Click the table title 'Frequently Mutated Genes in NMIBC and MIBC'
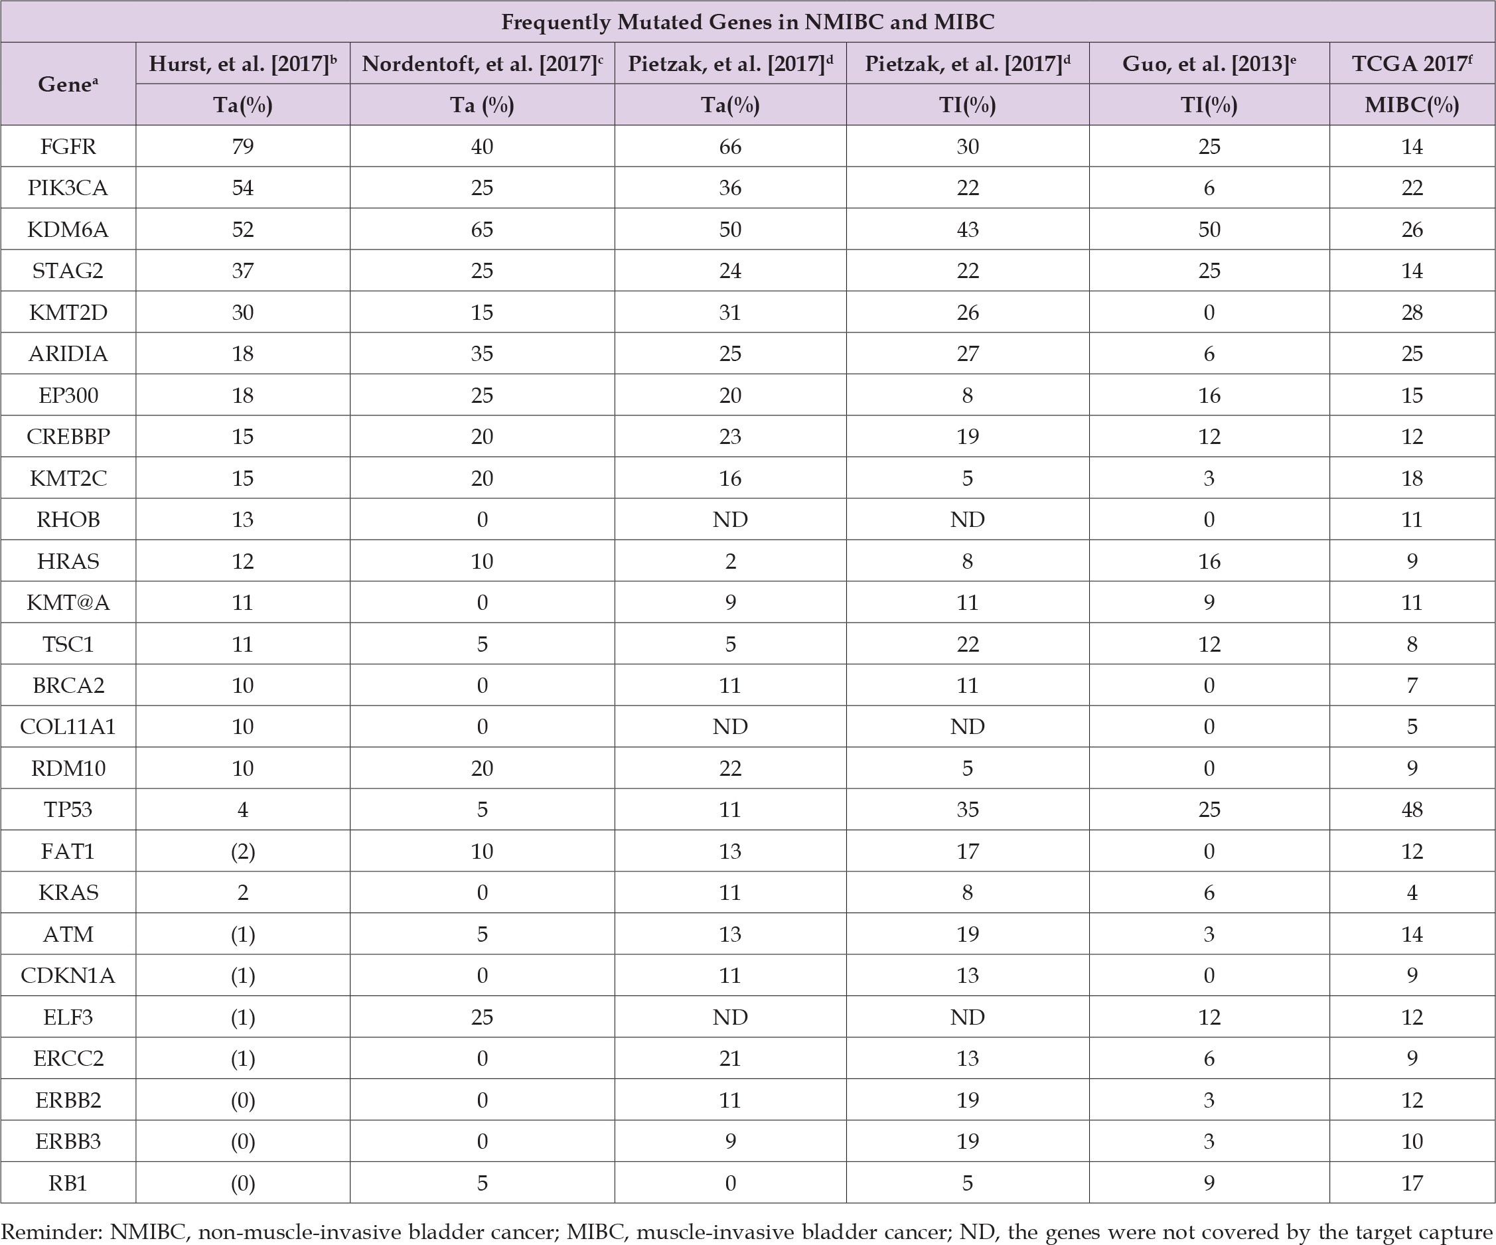 click(x=747, y=22)
